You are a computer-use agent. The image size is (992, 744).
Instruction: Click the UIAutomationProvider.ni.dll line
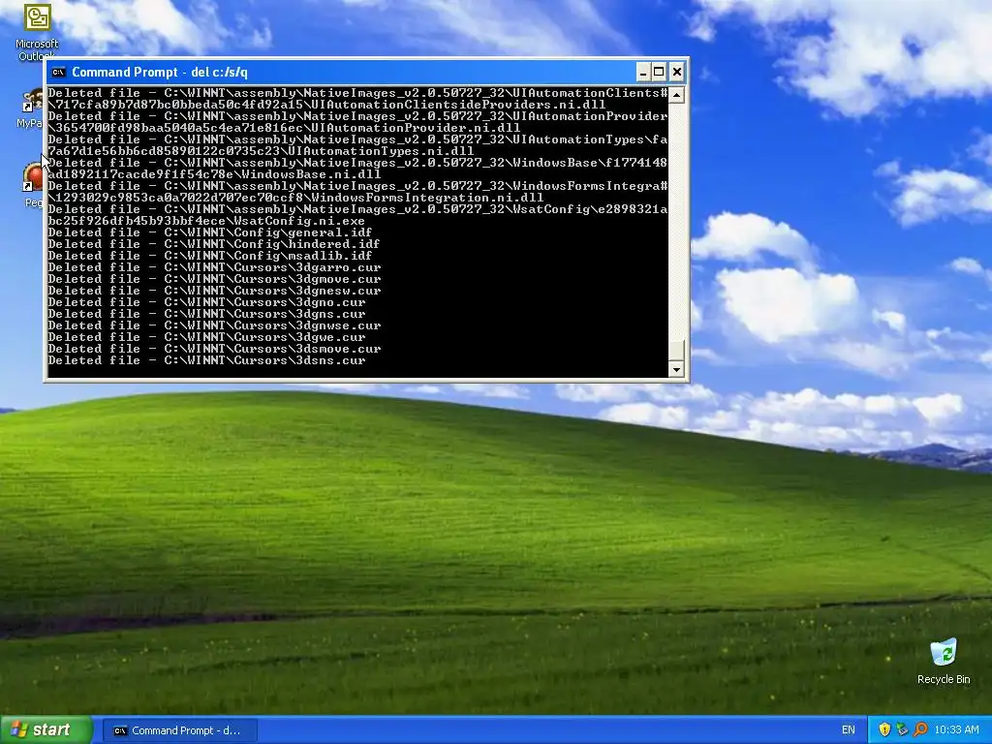point(284,127)
